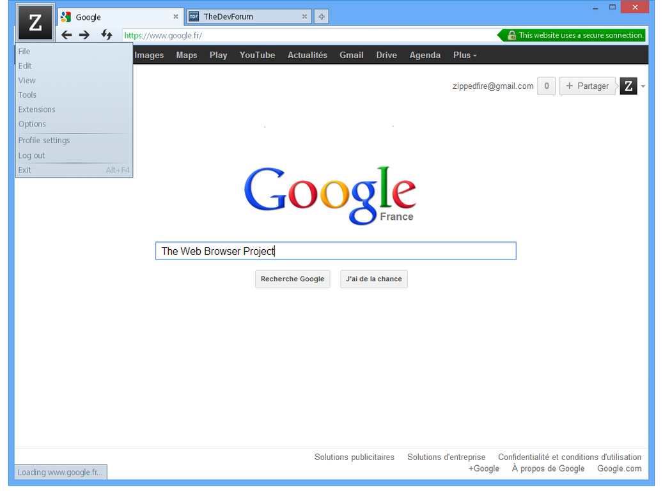Open Play in Google bar

click(218, 55)
